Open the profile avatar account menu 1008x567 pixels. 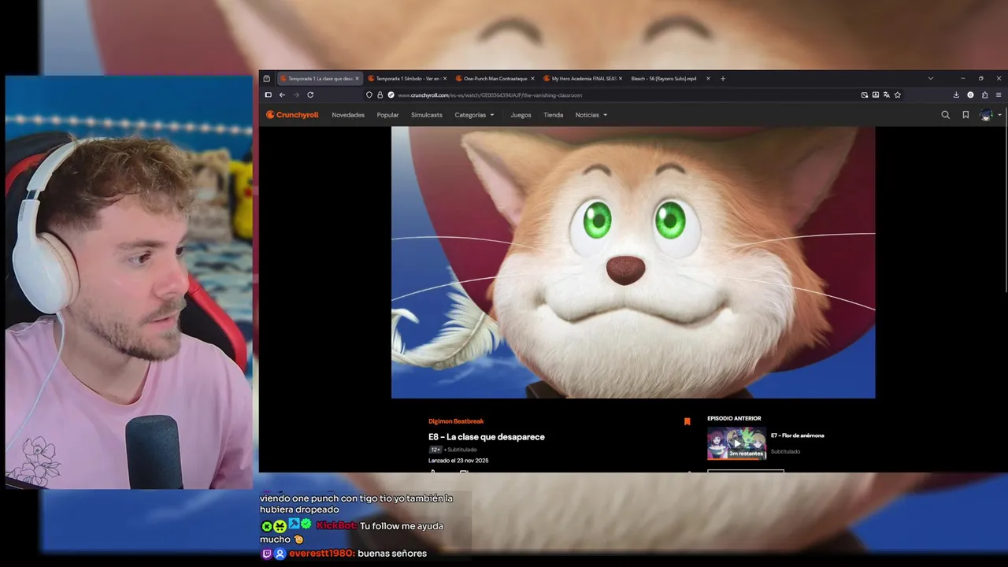986,115
